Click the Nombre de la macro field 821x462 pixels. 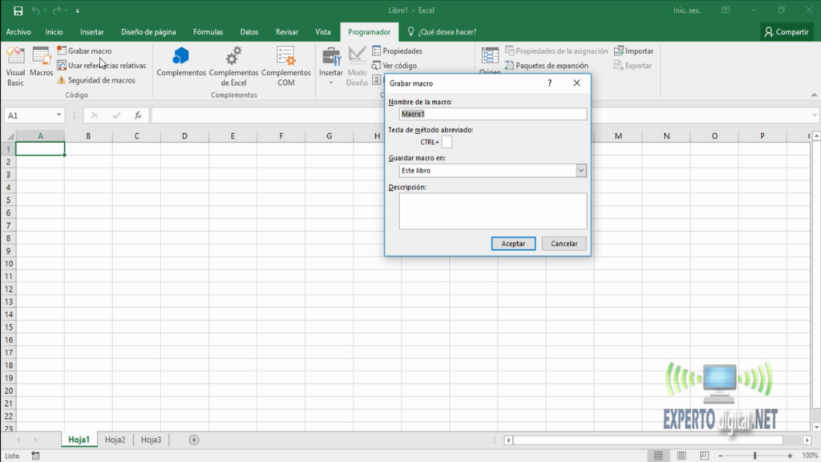pos(493,114)
